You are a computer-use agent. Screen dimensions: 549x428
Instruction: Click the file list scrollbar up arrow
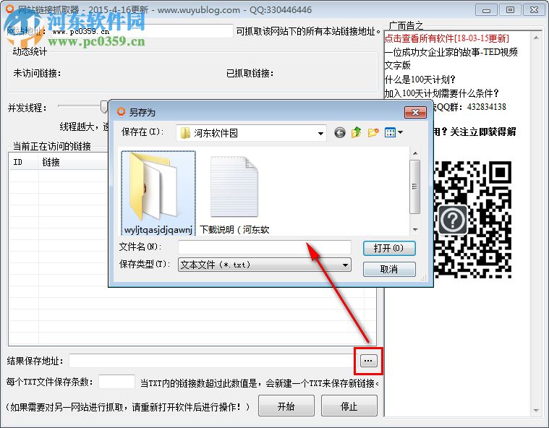tap(415, 154)
